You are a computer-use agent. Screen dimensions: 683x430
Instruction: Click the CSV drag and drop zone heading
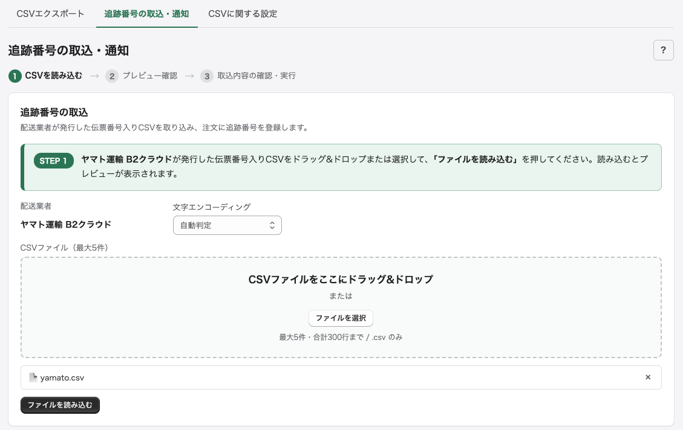(341, 279)
